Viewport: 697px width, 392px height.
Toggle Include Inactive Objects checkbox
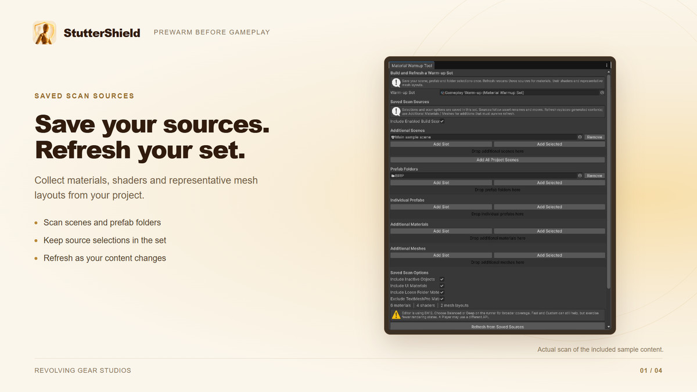click(442, 279)
